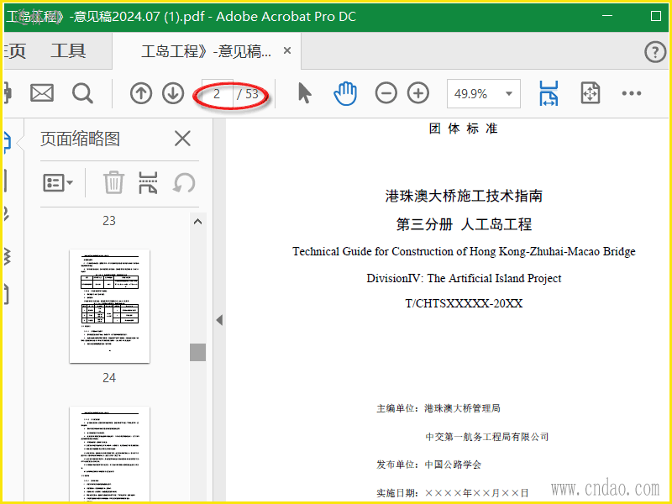The width and height of the screenshot is (672, 504).
Task: Open the help question mark
Action: 655,52
